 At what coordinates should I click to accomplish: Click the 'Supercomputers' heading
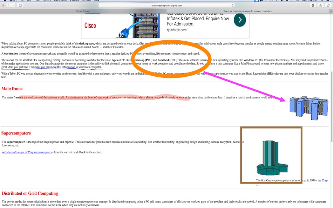16,133
